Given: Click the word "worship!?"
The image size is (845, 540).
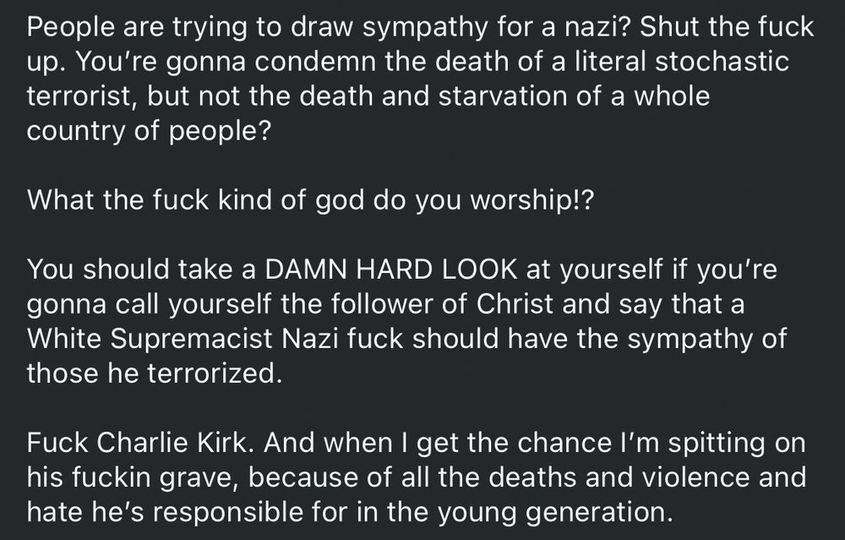Looking at the screenshot, I should [532, 200].
